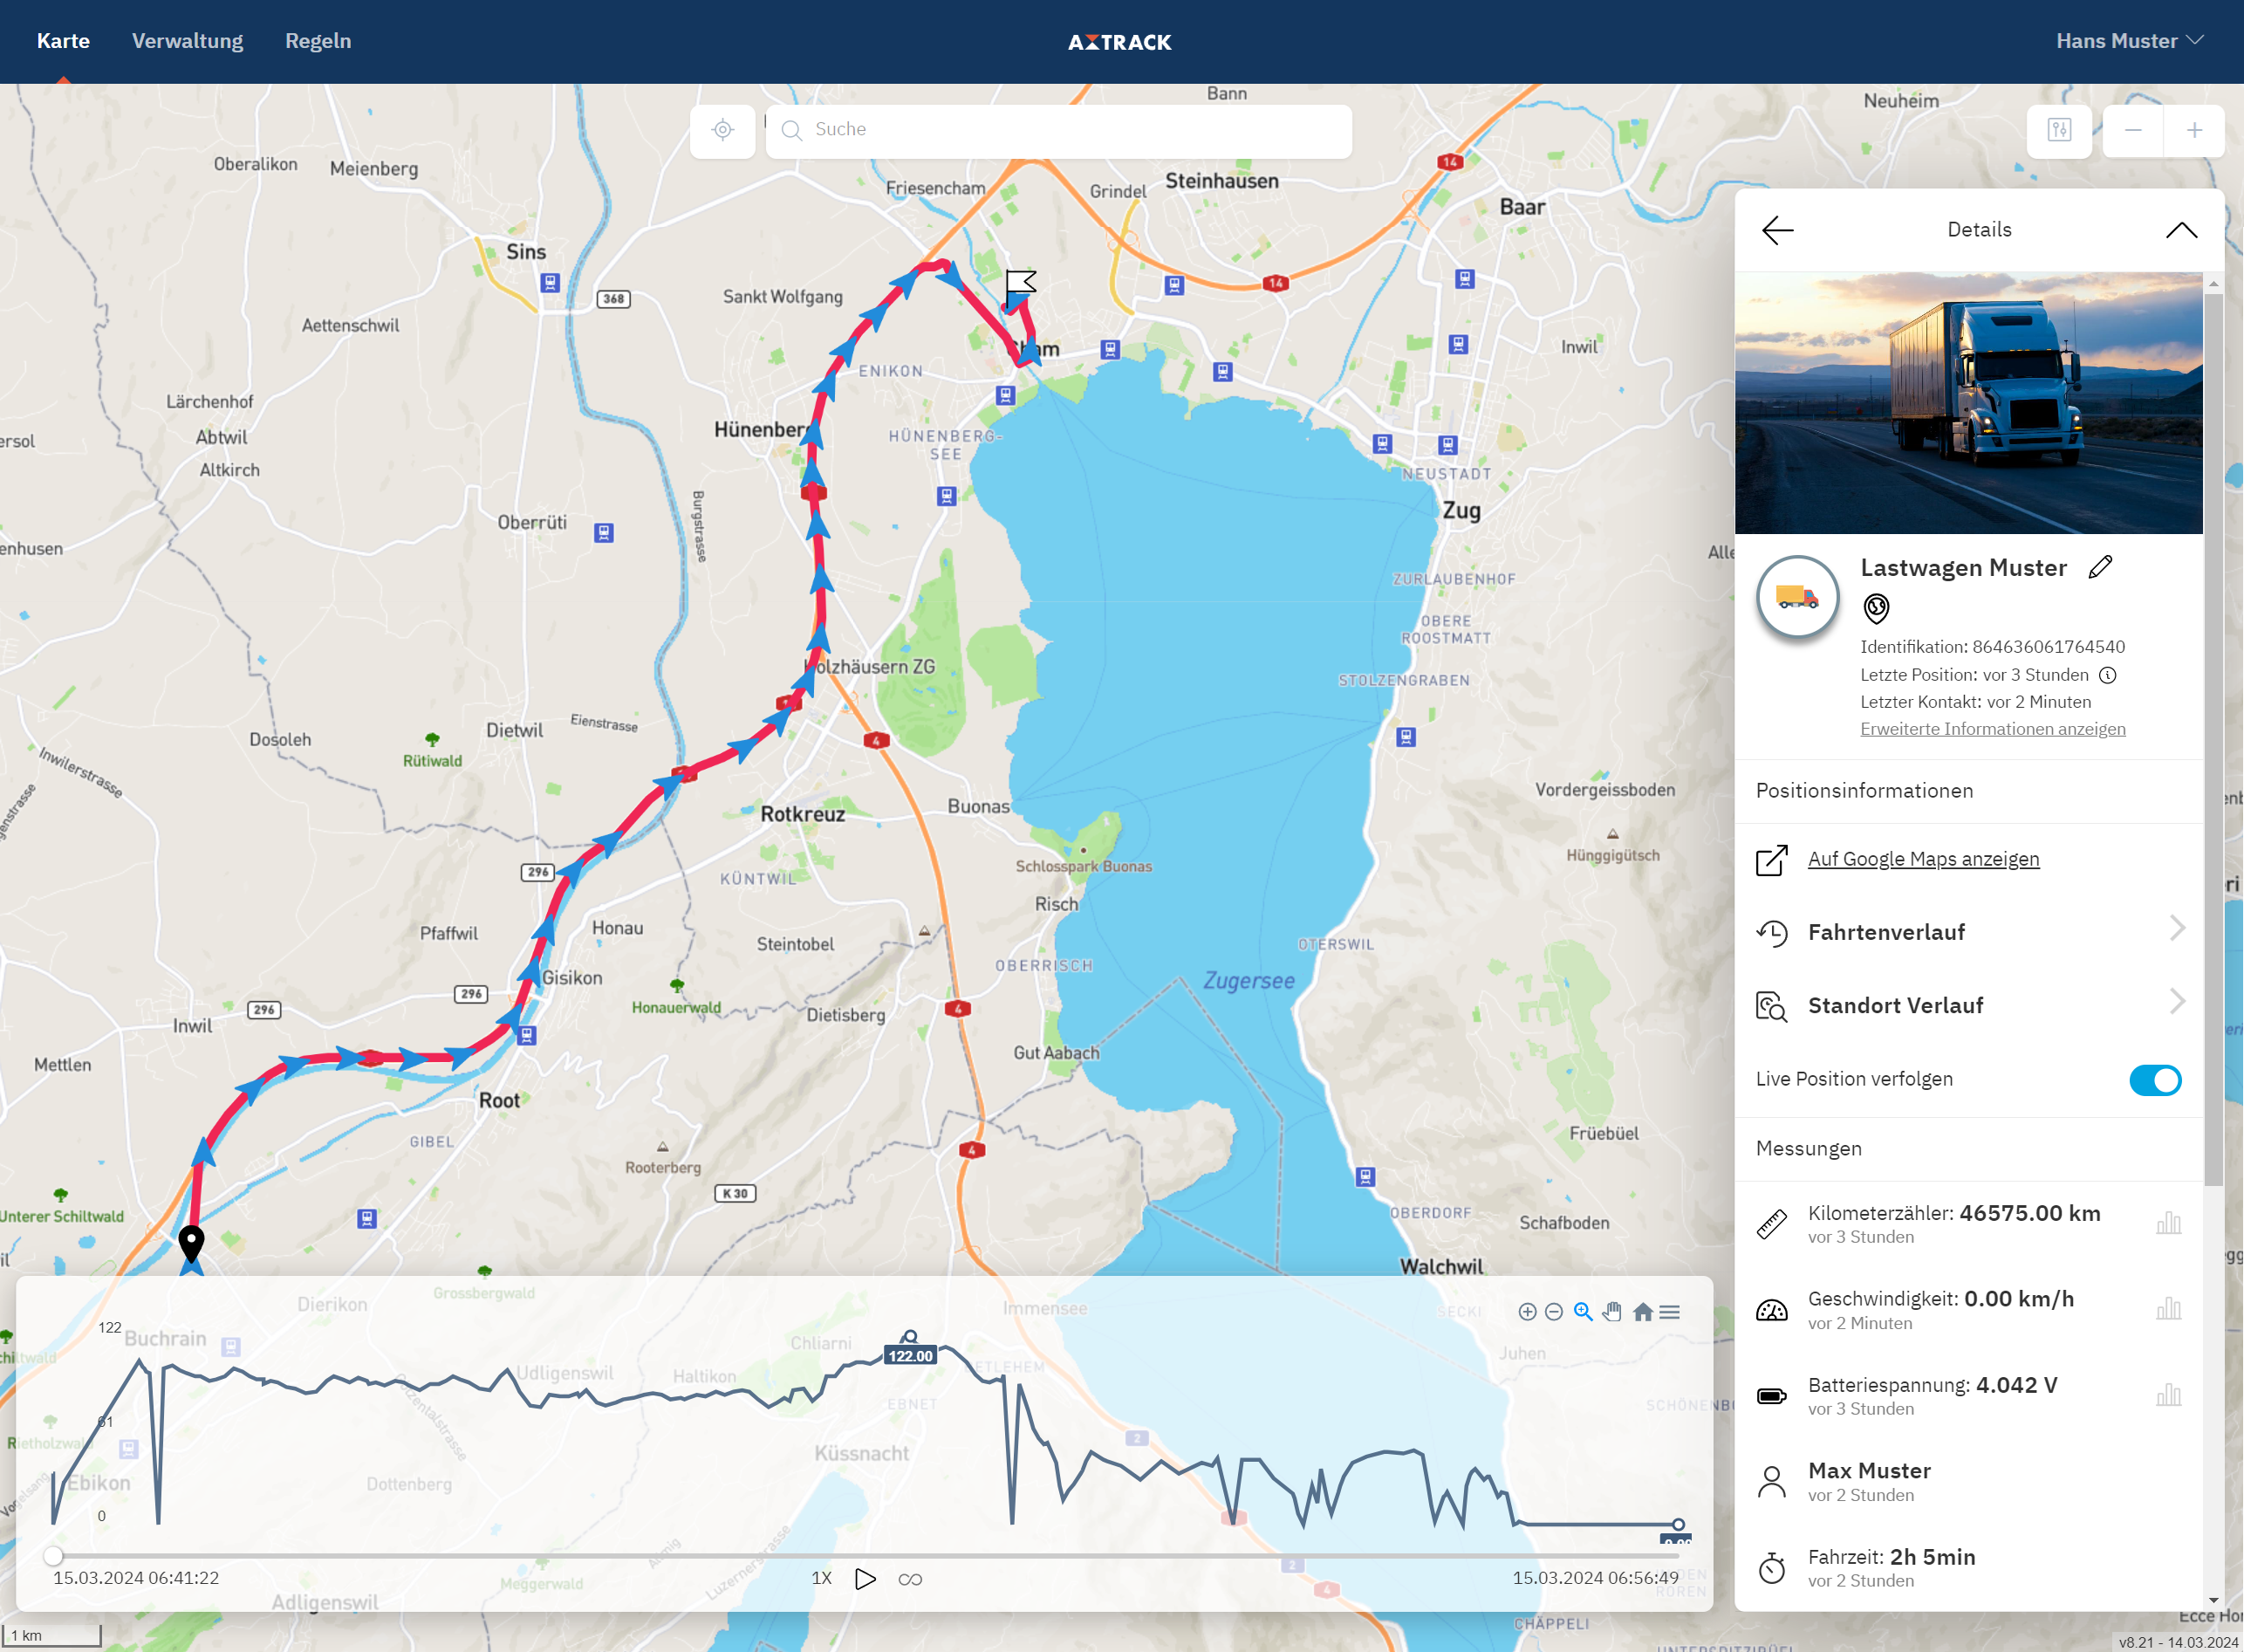Click the Rotkreuz town label on map

[x=803, y=814]
